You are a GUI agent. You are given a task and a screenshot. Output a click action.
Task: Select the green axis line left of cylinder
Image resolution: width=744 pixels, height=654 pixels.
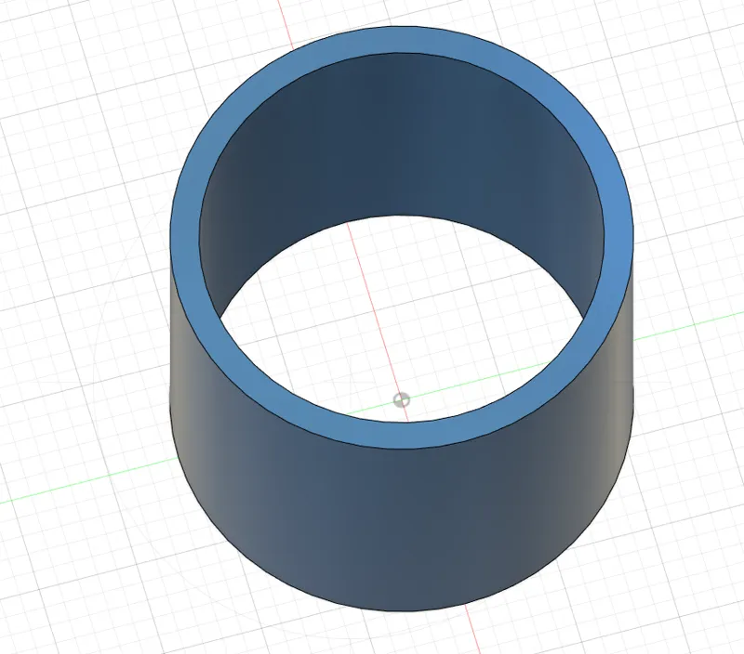[87, 479]
